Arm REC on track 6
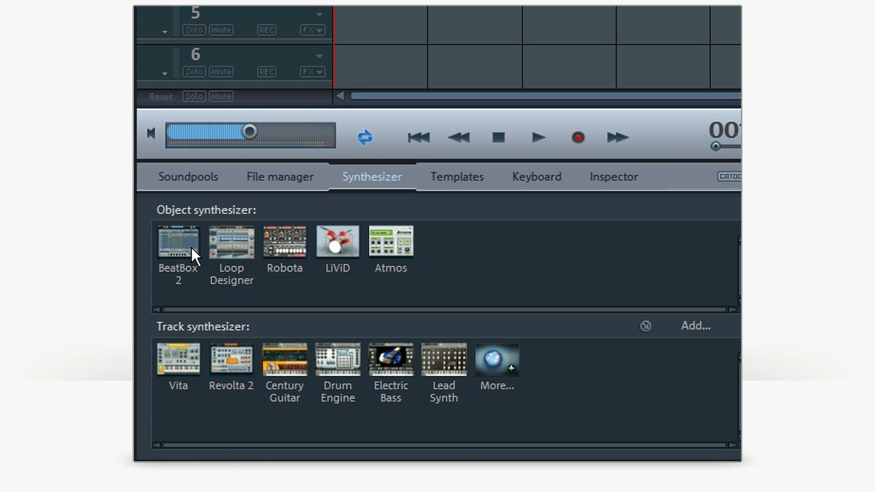 click(267, 72)
